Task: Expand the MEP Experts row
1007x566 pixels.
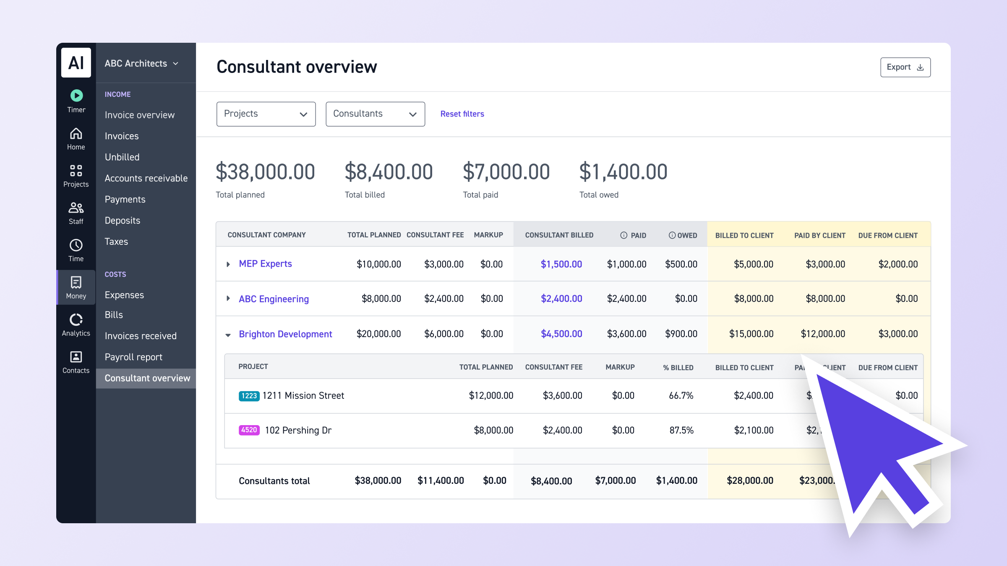Action: (228, 264)
